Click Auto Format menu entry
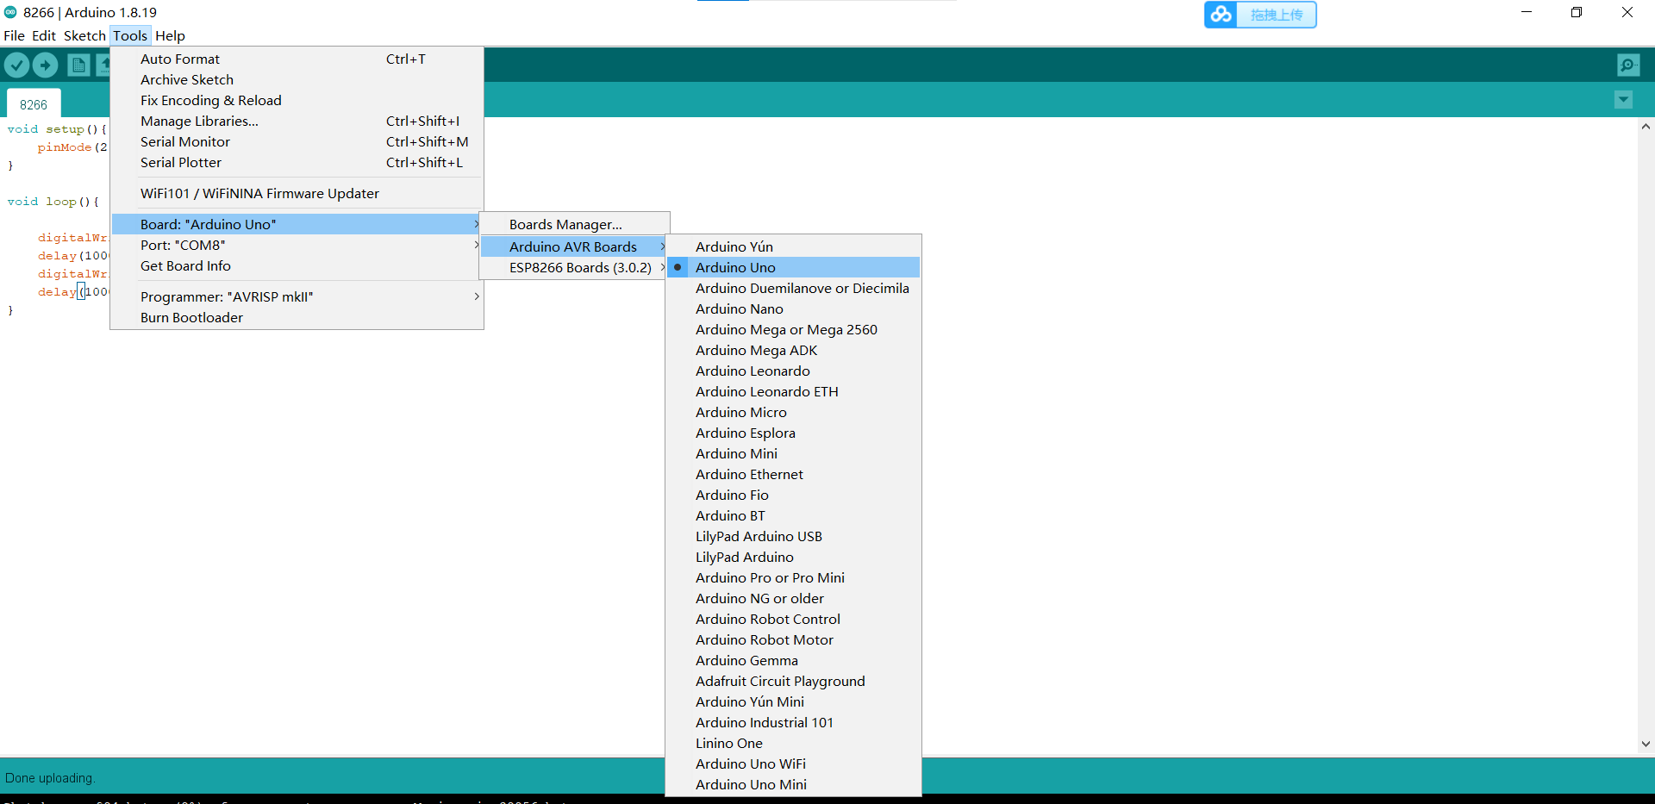The image size is (1655, 804). (x=297, y=59)
